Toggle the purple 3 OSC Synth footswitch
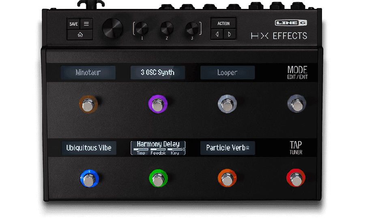This screenshot has width=365, height=219. tap(158, 104)
